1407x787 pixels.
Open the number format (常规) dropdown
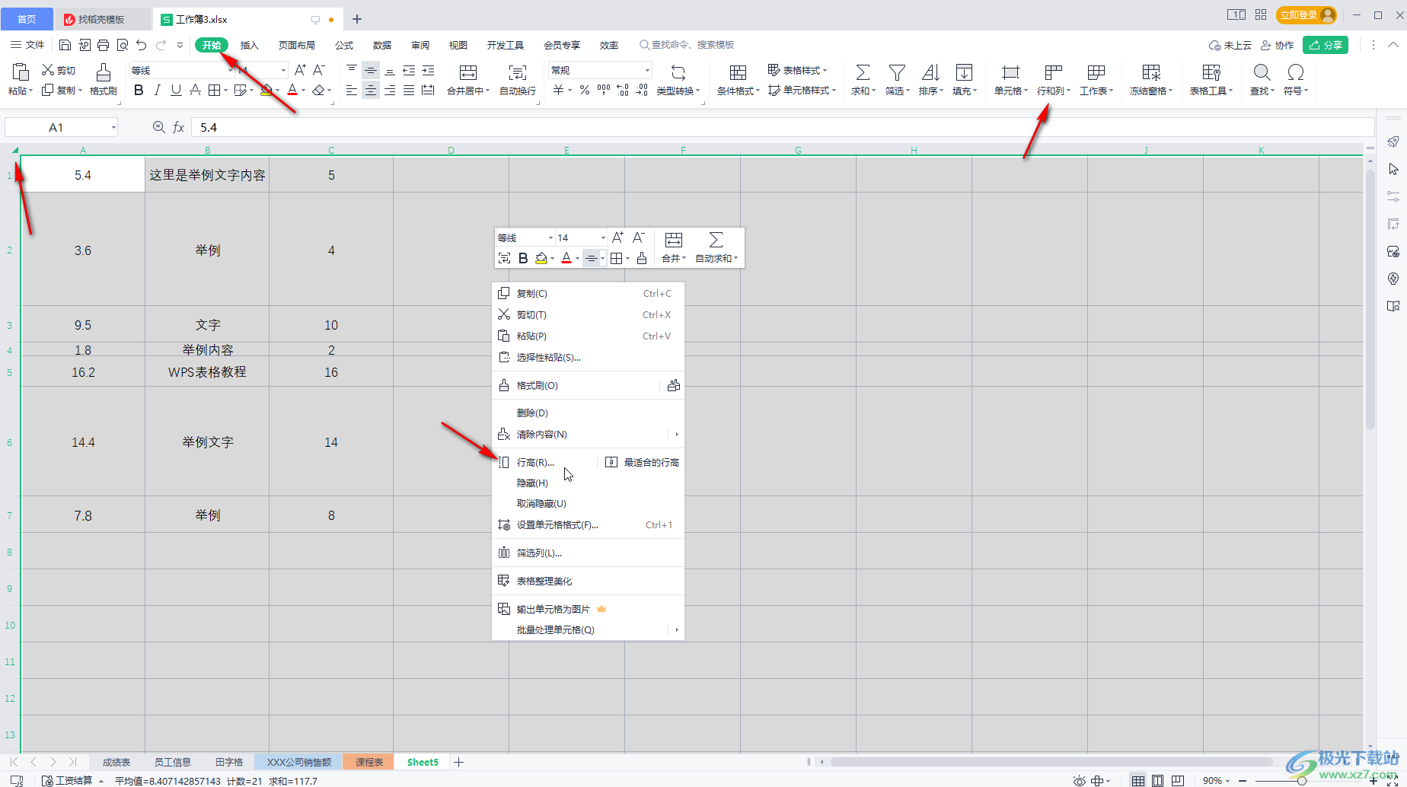click(647, 70)
